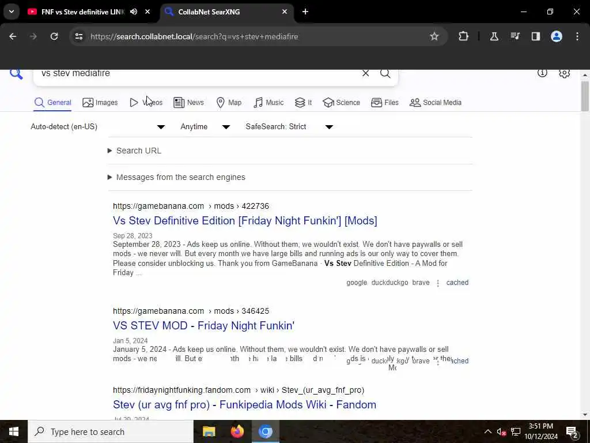
Task: Click the SearXNG logo magnifier
Action: 16,74
